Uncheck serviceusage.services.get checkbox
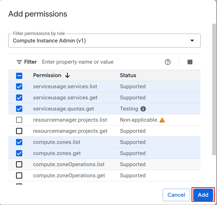The height and width of the screenshot is (205, 217). (19, 98)
